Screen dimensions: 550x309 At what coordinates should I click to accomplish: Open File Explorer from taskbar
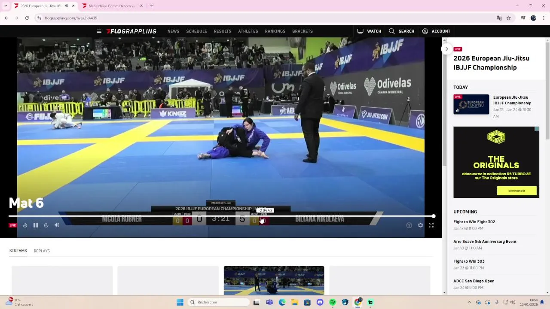pyautogui.click(x=295, y=302)
